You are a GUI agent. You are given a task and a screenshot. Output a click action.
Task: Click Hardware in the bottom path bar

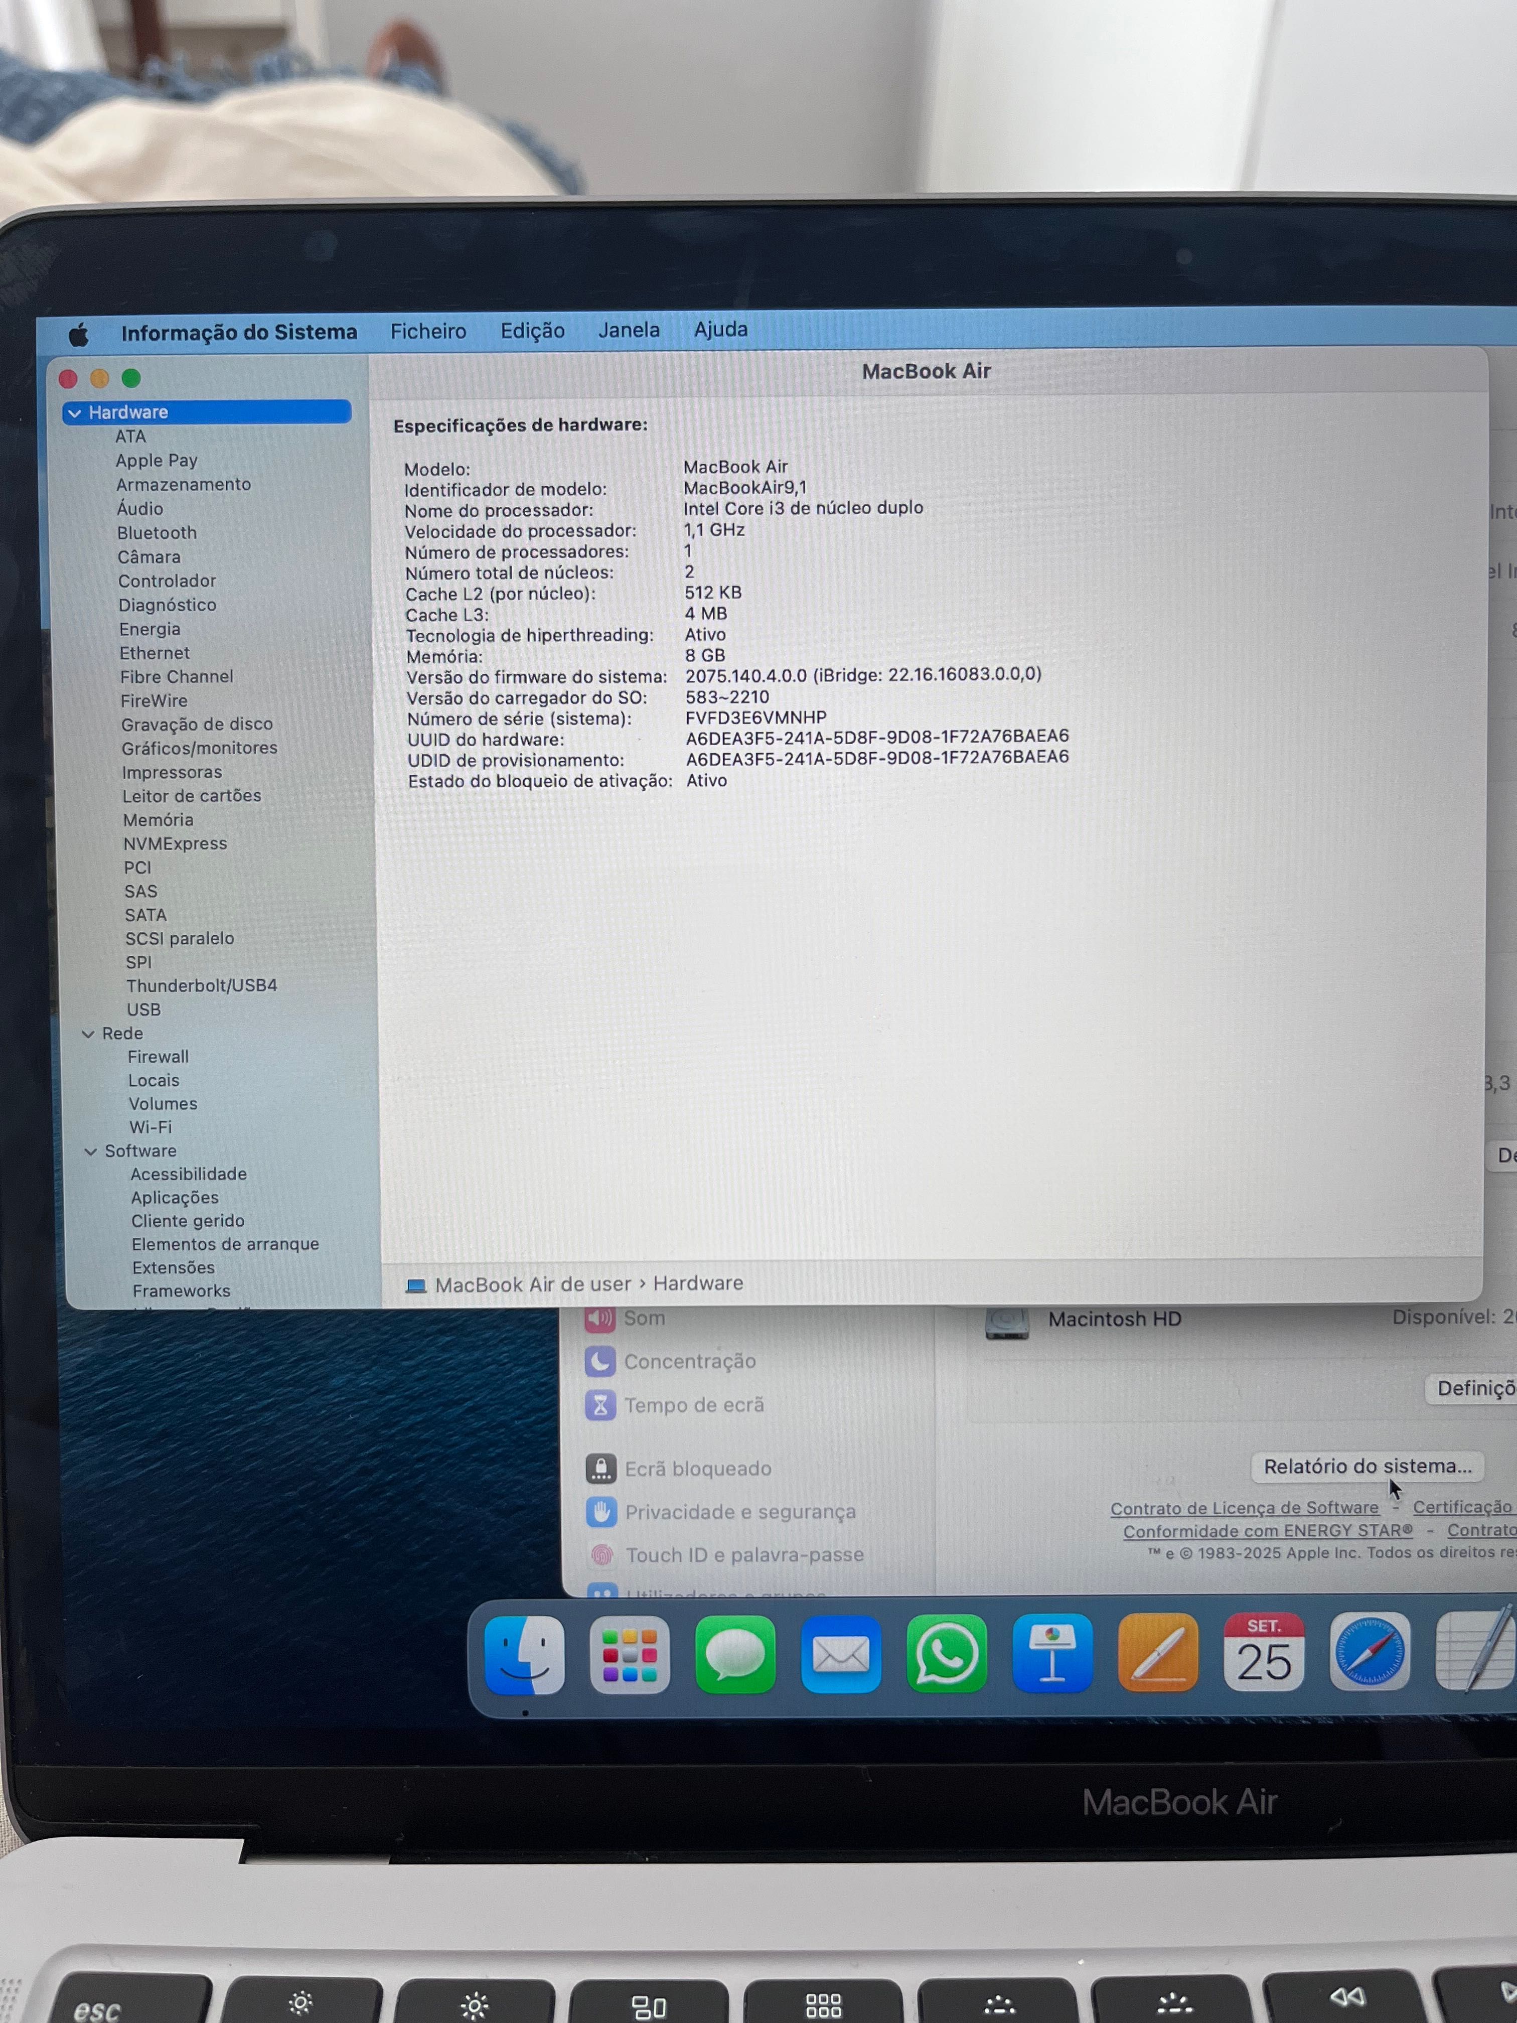coord(698,1283)
